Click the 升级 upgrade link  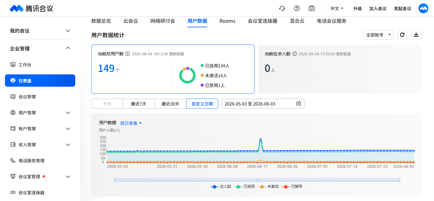pyautogui.click(x=358, y=9)
